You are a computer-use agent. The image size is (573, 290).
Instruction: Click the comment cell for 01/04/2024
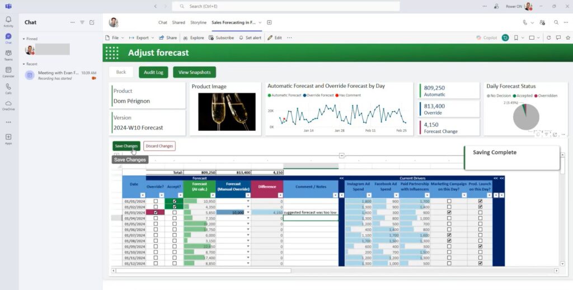coord(310,218)
